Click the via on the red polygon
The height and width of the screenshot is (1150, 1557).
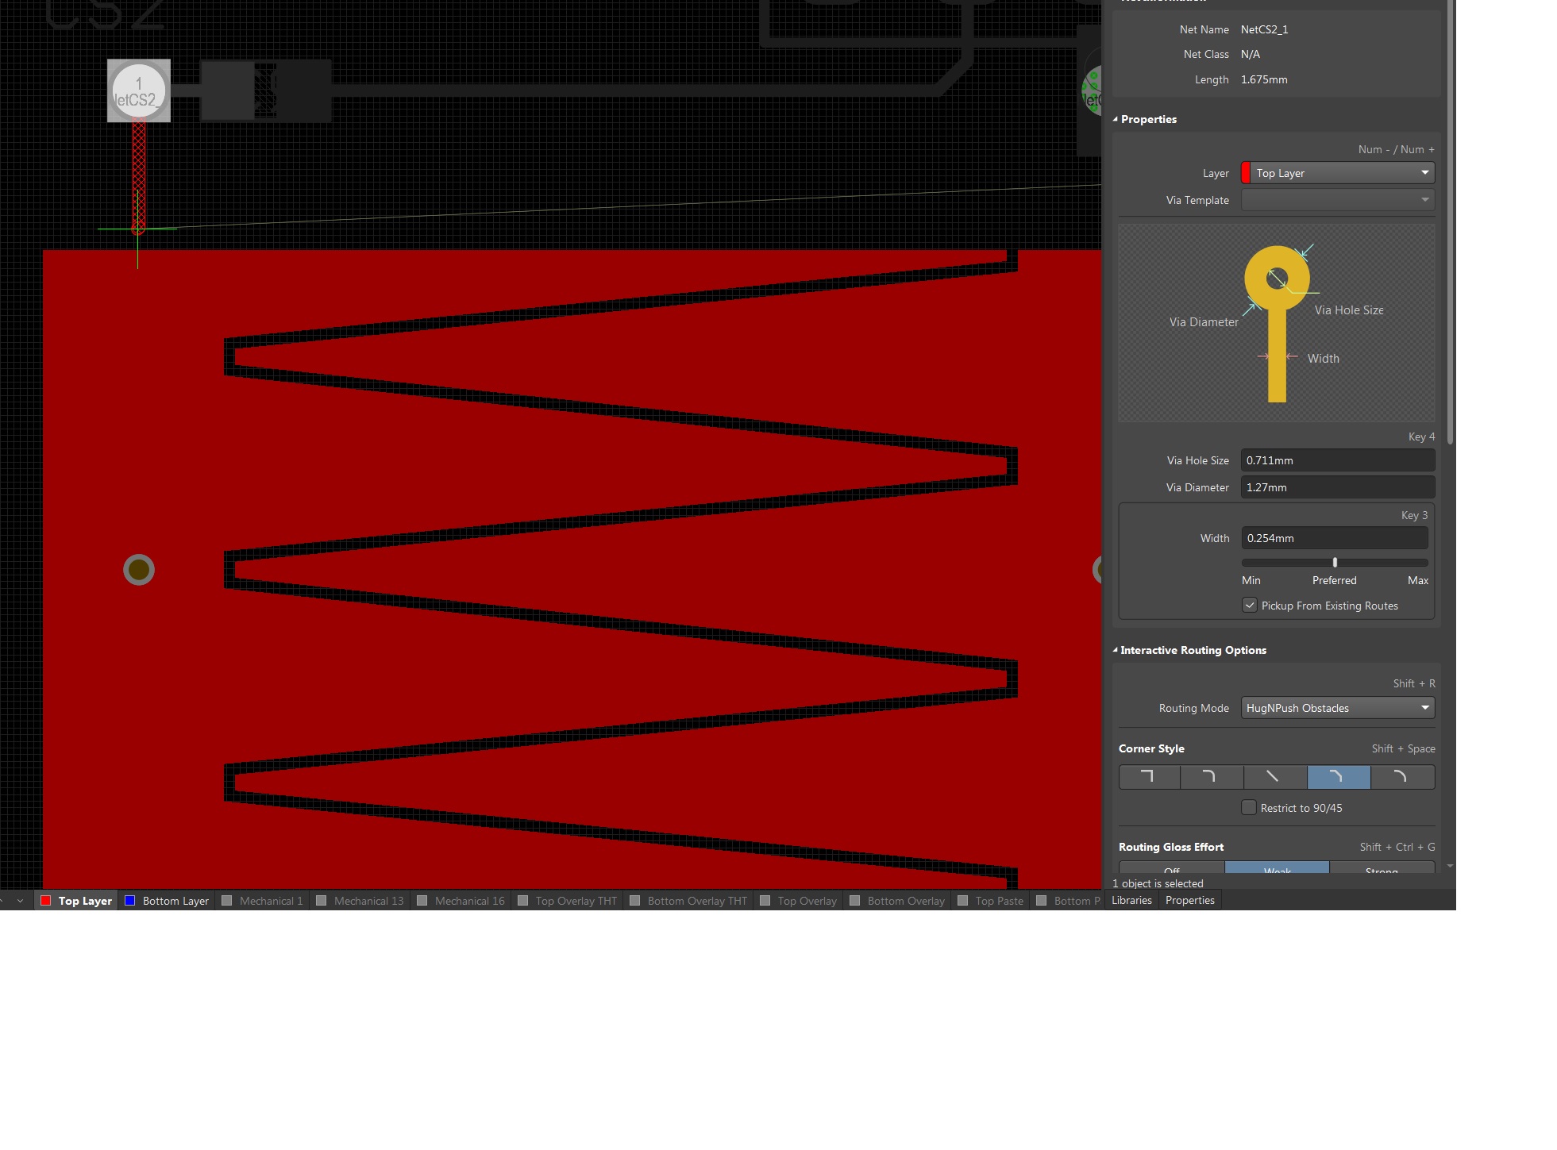coord(139,570)
